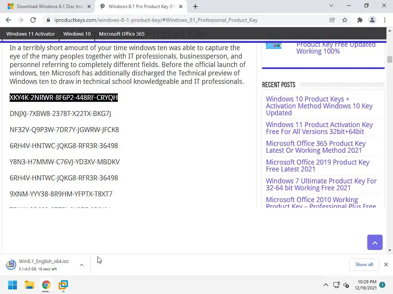
Task: Go forward with the forward arrow
Action: coord(21,20)
